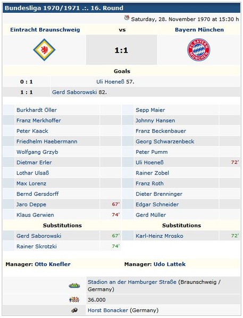This screenshot has width=243, height=318.
Task: Click the clock icon beside match date
Action: (127, 18)
